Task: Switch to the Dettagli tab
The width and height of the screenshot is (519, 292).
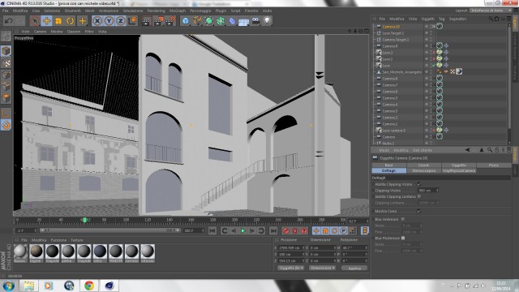Action: (389, 171)
